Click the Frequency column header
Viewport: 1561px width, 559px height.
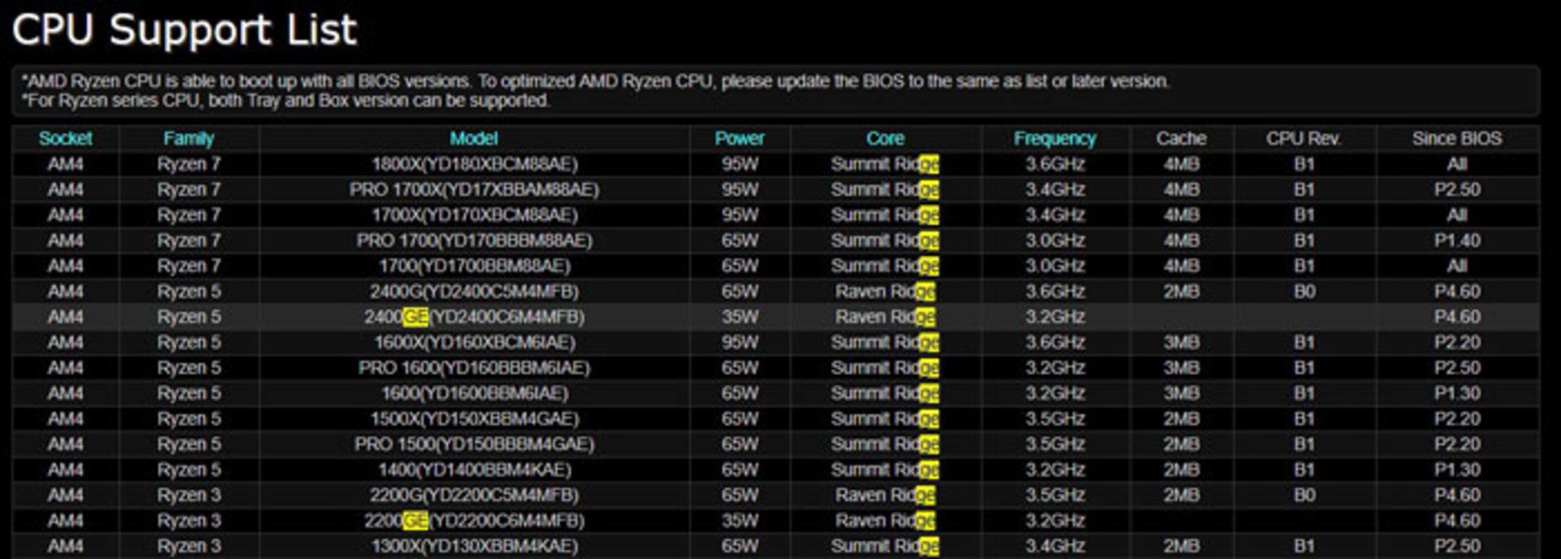1054,139
